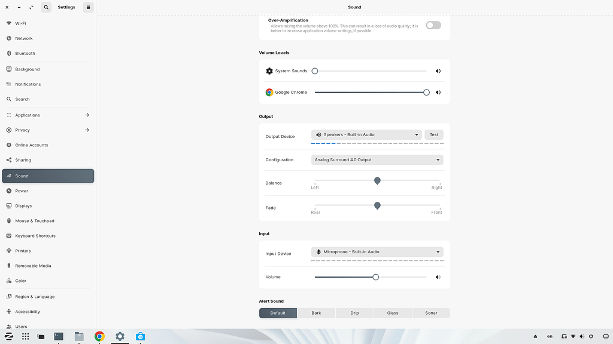Launch Google Chrome from the taskbar

pyautogui.click(x=99, y=336)
